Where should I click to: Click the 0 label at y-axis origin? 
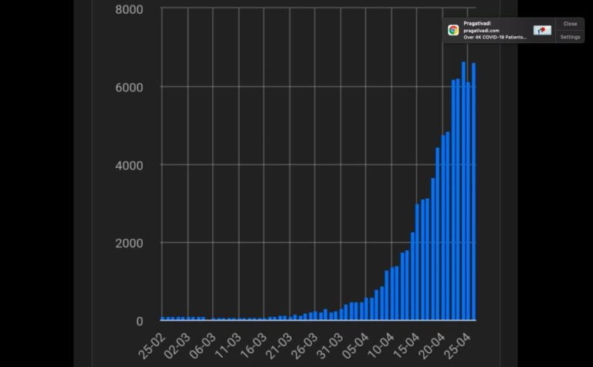(139, 321)
